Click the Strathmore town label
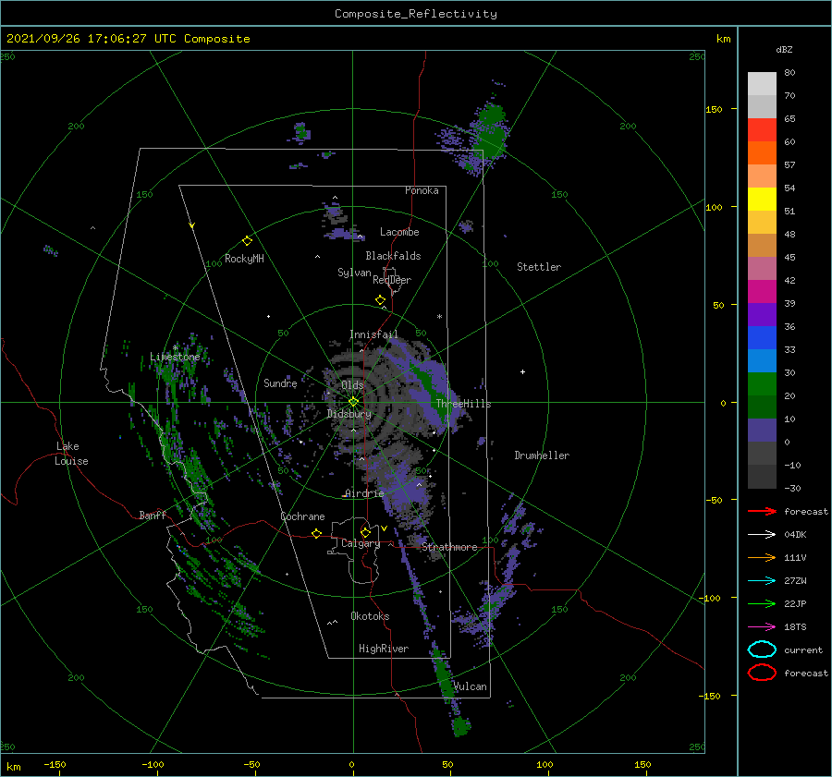832x777 pixels. (x=449, y=547)
